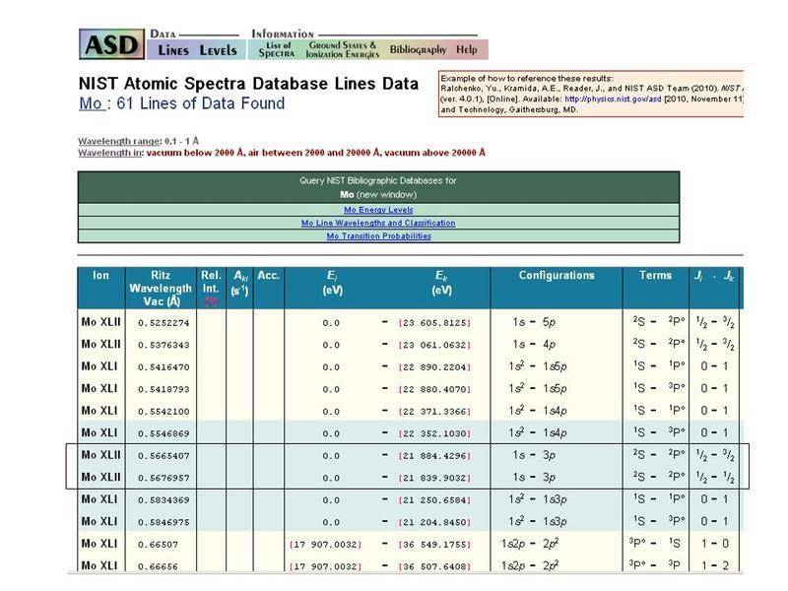Select wavelength value 0.66507
The height and width of the screenshot is (591, 788).
tap(158, 545)
